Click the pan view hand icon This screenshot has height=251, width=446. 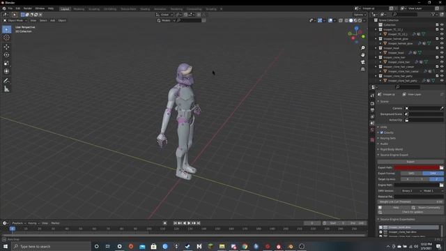(x=362, y=54)
